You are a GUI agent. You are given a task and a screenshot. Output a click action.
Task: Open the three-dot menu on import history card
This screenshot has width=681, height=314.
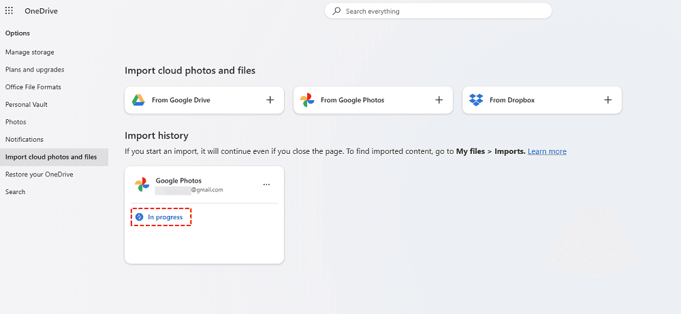pos(266,185)
